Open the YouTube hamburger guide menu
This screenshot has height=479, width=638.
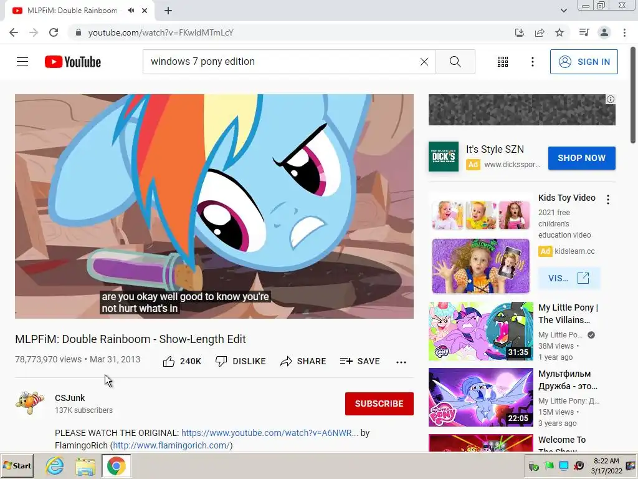click(22, 62)
